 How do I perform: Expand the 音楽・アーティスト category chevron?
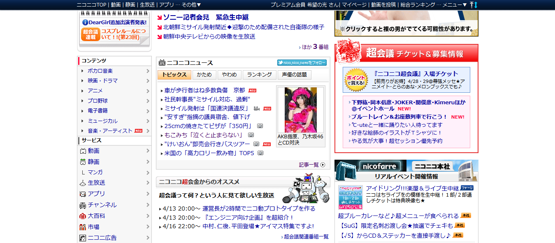click(x=148, y=131)
